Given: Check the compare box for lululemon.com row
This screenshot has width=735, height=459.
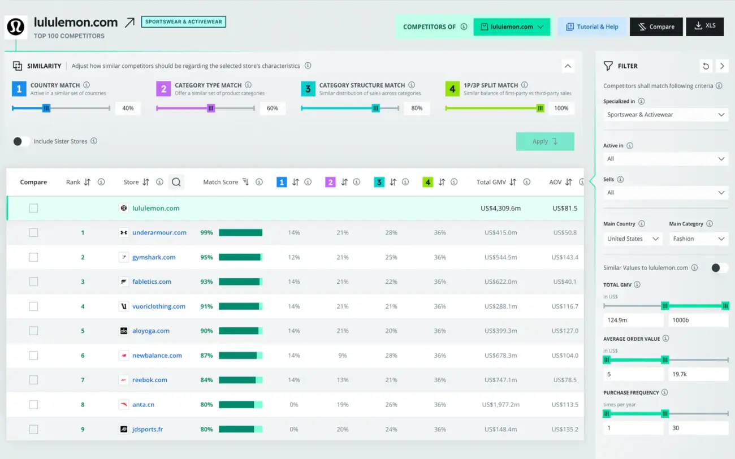Looking at the screenshot, I should pyautogui.click(x=33, y=208).
